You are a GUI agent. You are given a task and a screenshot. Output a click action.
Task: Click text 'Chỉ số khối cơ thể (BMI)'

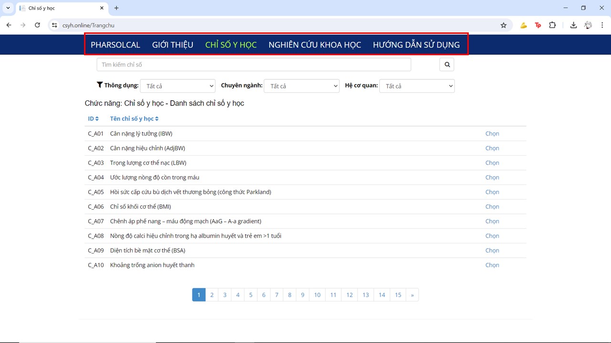tap(140, 207)
